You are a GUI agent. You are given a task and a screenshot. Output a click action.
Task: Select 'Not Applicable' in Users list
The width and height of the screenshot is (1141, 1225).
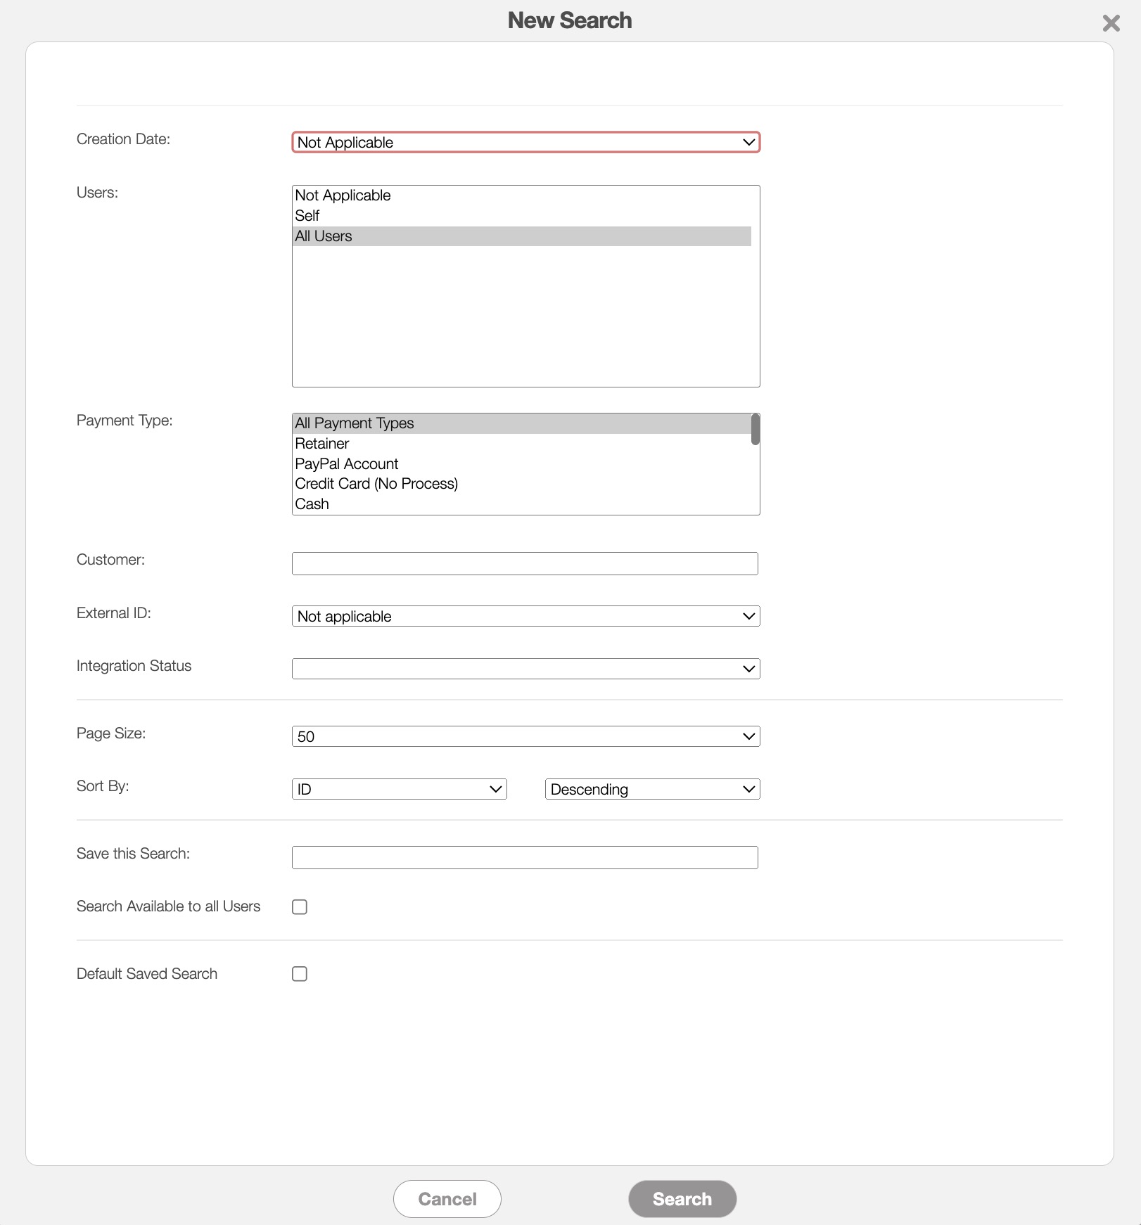pyautogui.click(x=343, y=195)
